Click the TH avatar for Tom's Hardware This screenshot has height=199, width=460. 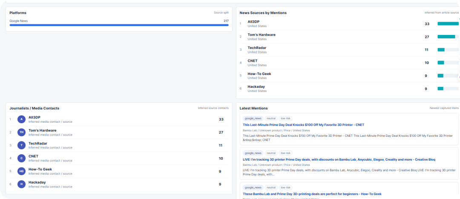tap(21, 133)
